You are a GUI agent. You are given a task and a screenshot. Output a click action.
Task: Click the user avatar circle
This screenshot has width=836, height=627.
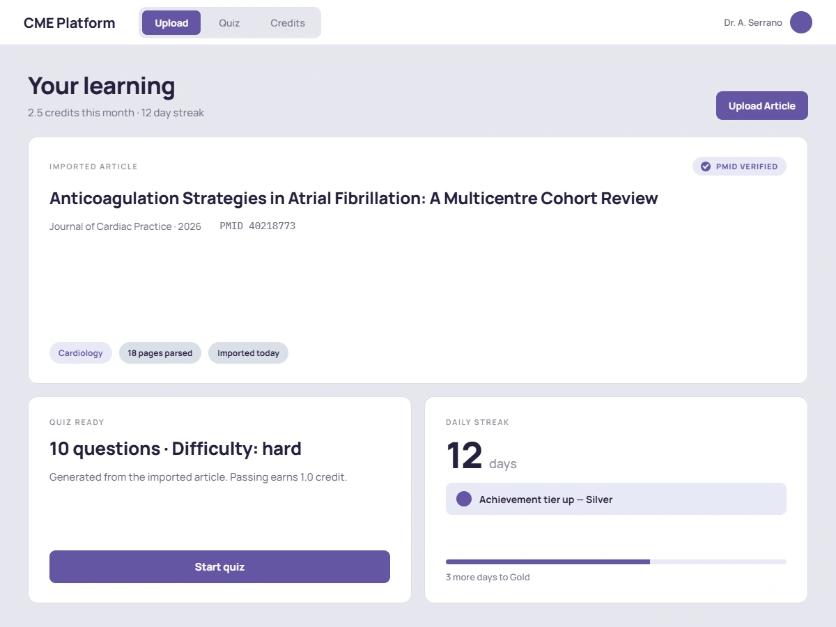tap(801, 22)
